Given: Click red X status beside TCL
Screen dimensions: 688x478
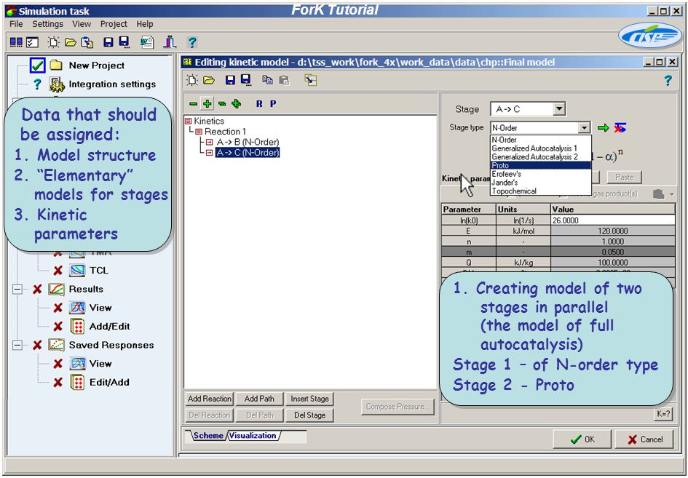Looking at the screenshot, I should [58, 271].
